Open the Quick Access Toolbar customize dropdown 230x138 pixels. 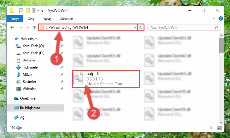click(42, 11)
